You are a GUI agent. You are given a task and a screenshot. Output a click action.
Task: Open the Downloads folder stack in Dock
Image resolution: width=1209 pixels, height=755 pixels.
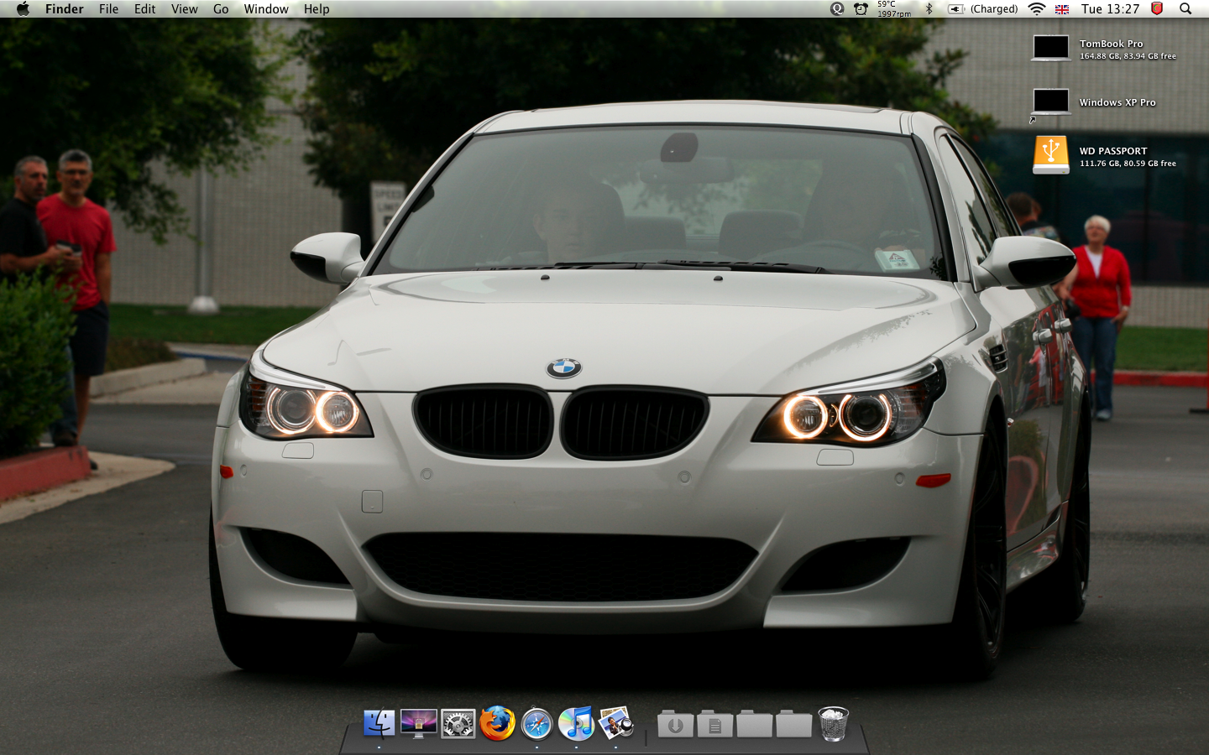675,724
